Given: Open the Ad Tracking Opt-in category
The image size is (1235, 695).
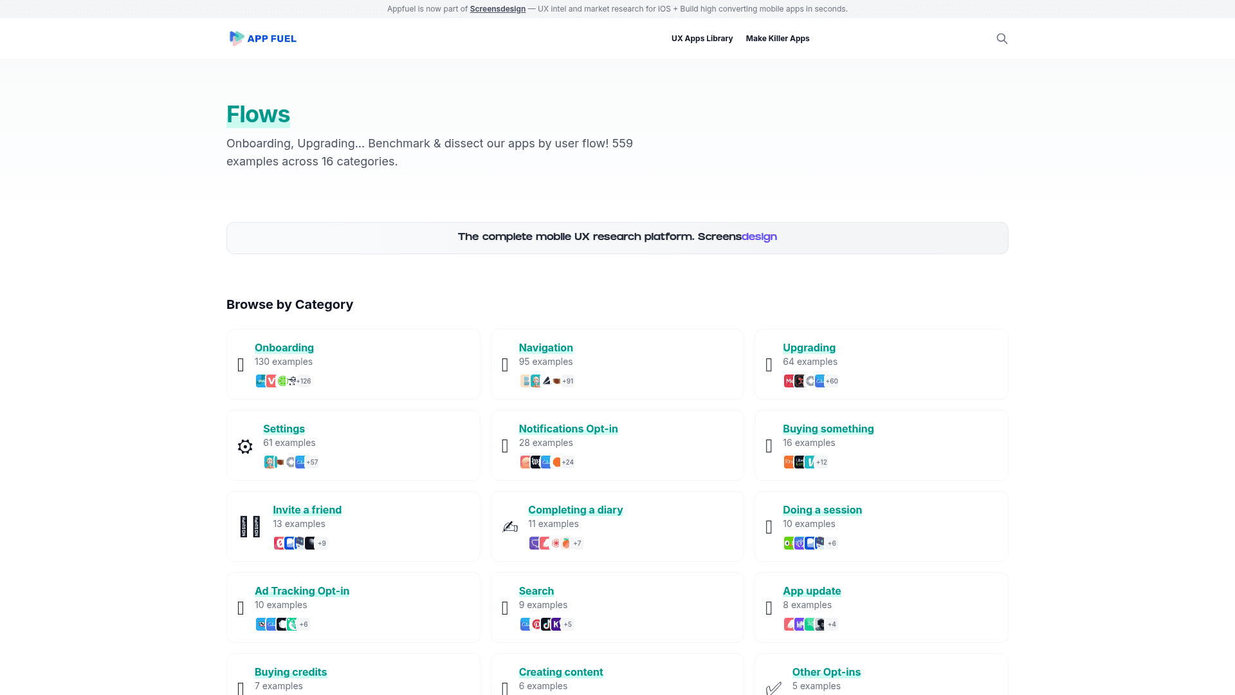Looking at the screenshot, I should pos(302,591).
